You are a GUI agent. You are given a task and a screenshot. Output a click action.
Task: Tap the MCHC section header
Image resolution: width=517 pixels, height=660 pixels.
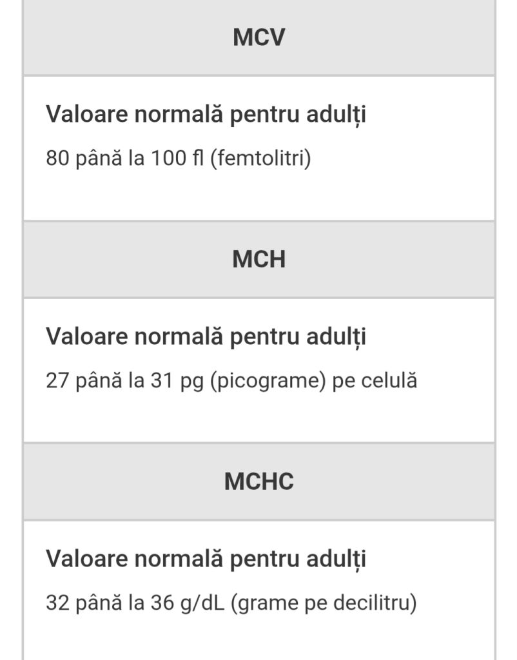(x=258, y=481)
